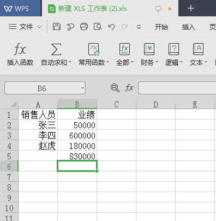Expand the 文件 dropdown chevron
Screen dimensions: 216x221
39,27
